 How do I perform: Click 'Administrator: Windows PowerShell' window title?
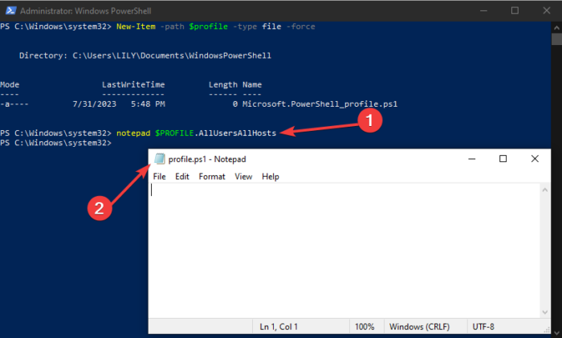click(x=86, y=10)
